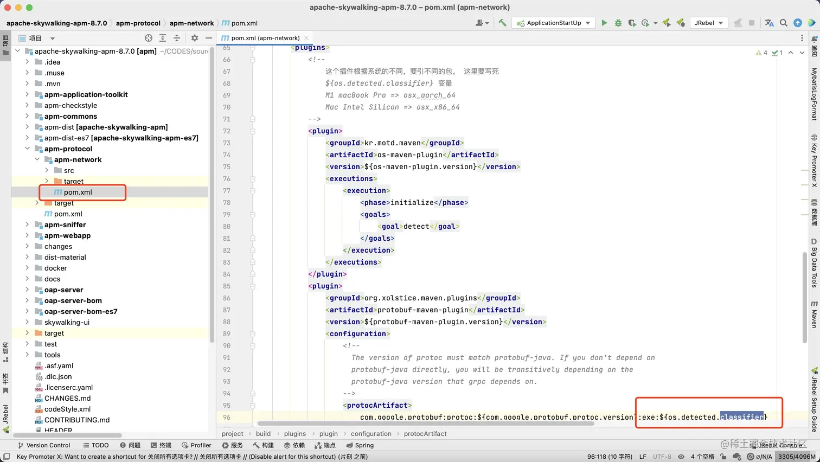Hide the project tool window
This screenshot has width=820, height=462.
click(209, 38)
